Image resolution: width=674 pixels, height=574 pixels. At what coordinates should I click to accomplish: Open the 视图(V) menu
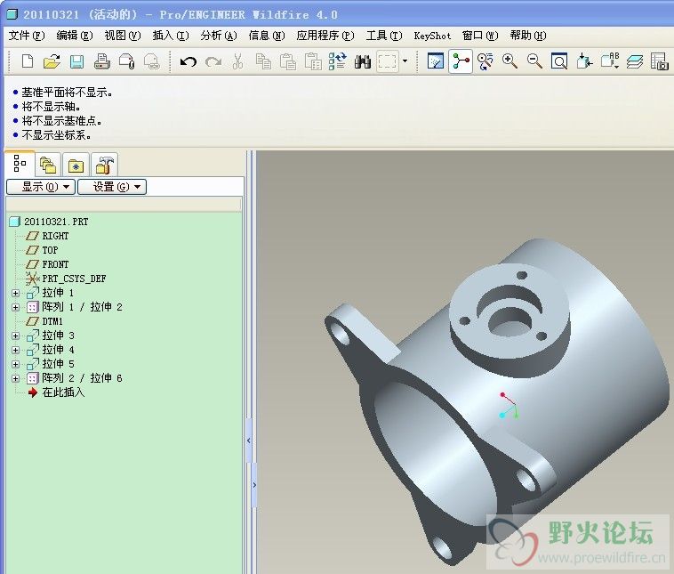pos(123,36)
